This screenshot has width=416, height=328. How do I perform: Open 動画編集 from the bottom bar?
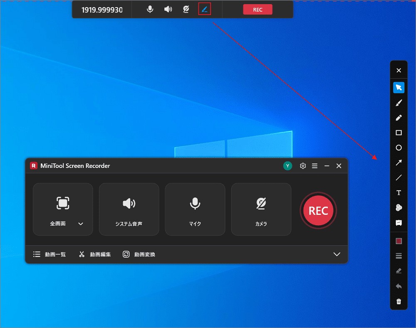(x=95, y=254)
